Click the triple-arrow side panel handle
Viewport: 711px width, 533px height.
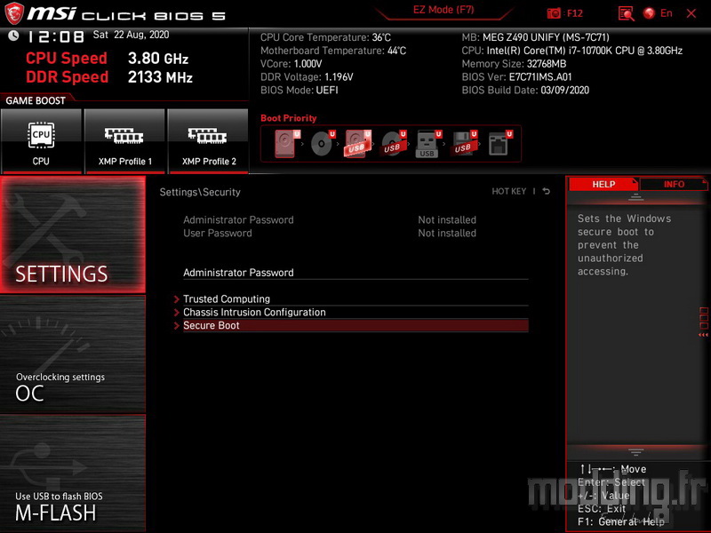tap(703, 335)
